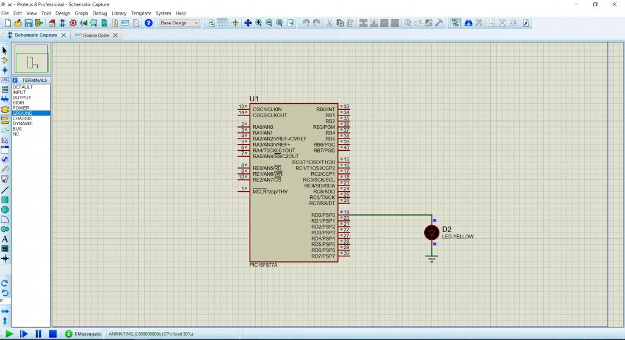This screenshot has width=625, height=340.
Task: Toggle the grid display icon
Action: coord(222,23)
